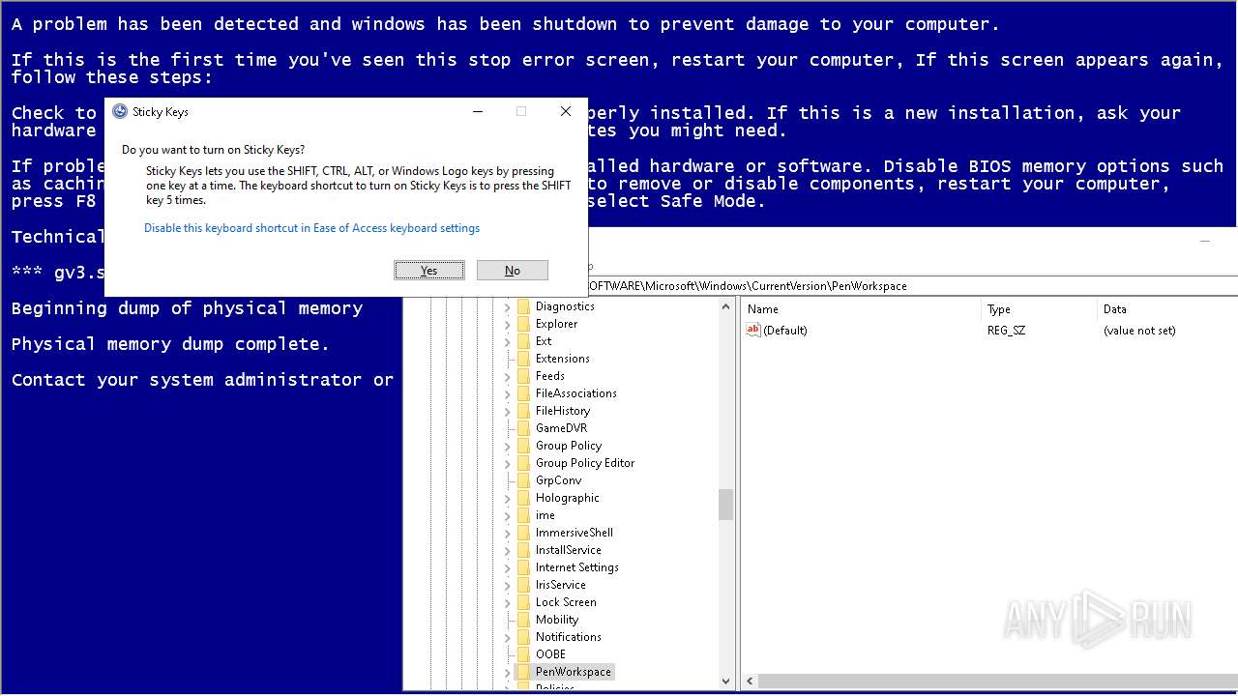
Task: Expand the Diagnostics registry key
Action: 507,306
